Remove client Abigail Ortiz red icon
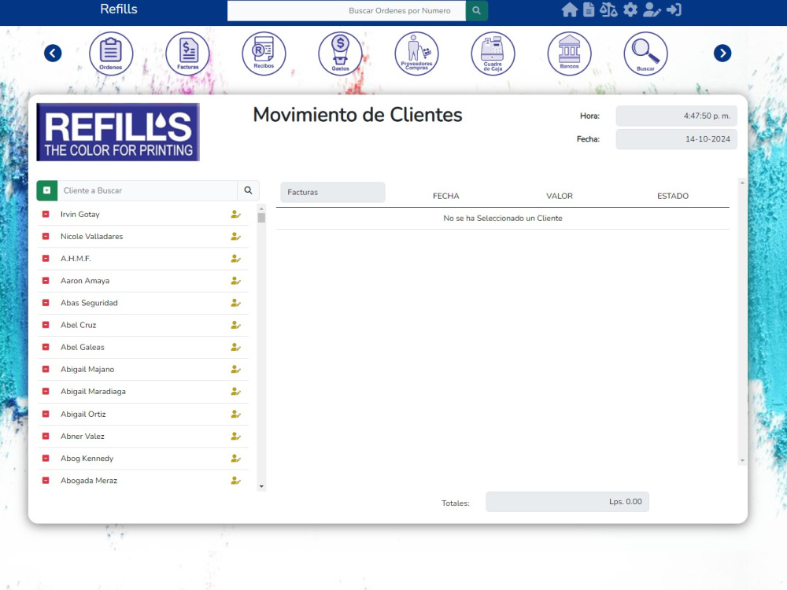The width and height of the screenshot is (787, 590). point(46,414)
